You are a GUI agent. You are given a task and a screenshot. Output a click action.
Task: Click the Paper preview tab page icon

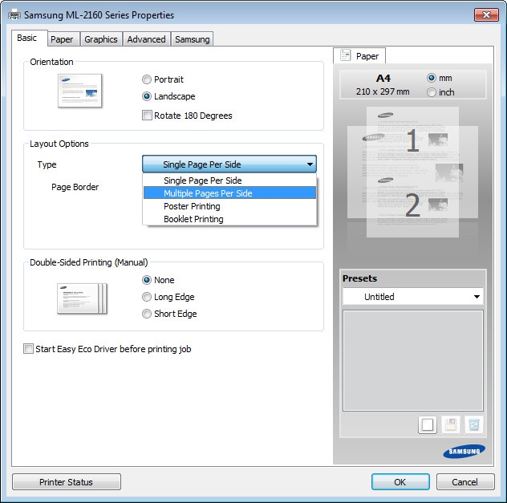[x=345, y=55]
